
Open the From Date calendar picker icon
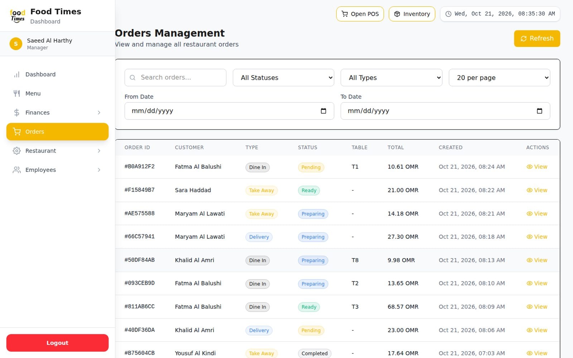[323, 111]
